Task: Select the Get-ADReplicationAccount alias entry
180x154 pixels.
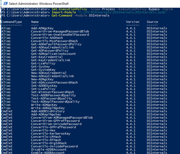Action: (53, 54)
